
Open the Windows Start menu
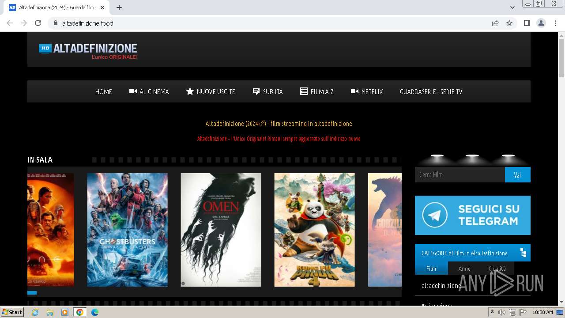pos(12,312)
